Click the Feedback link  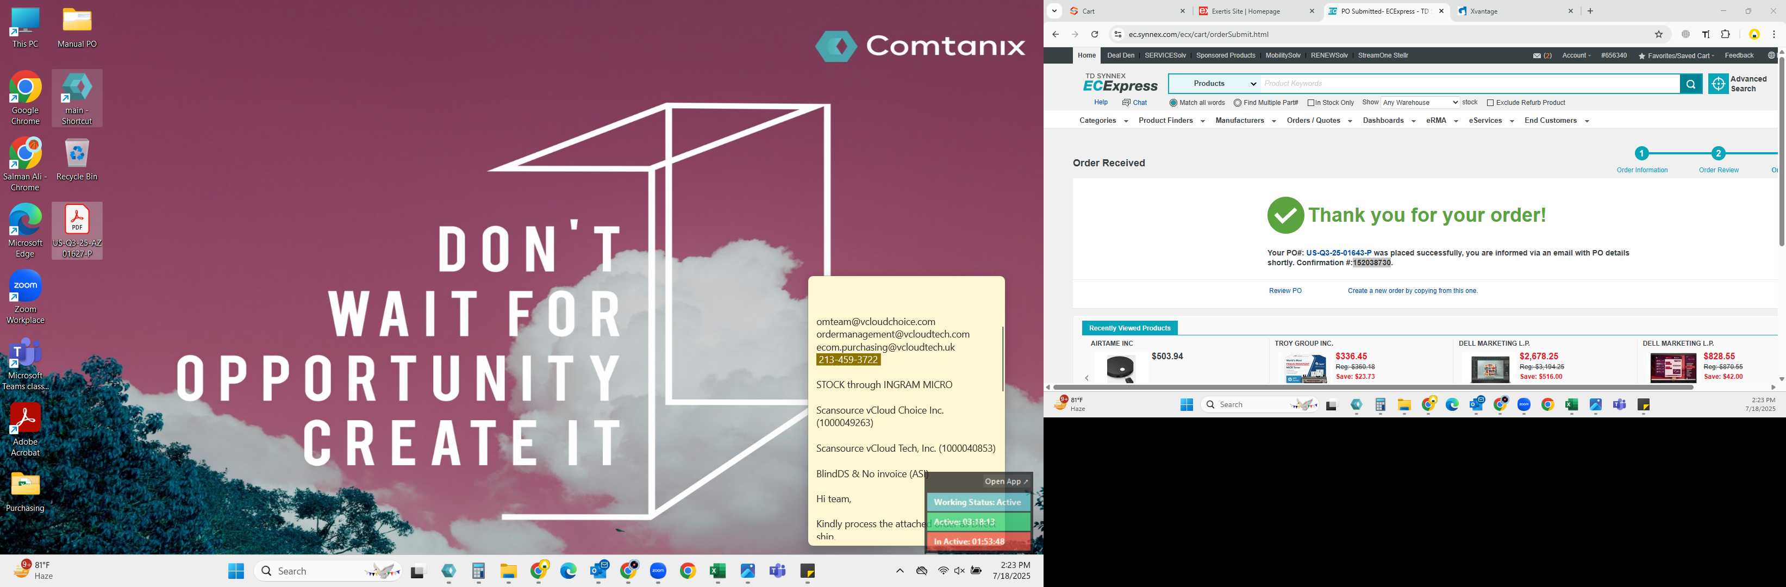click(x=1738, y=55)
